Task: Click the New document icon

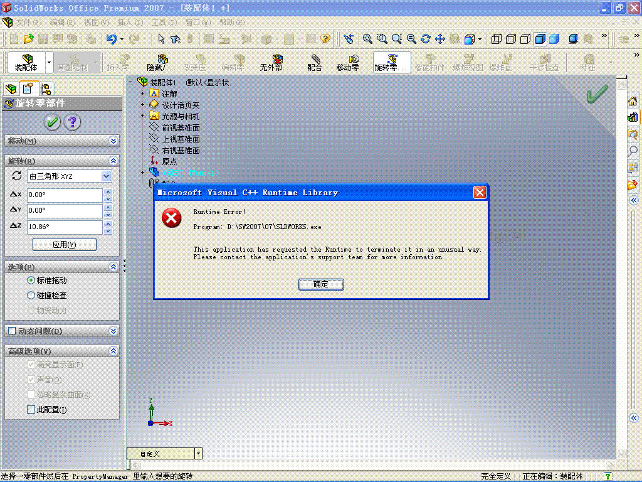Action: [x=14, y=39]
